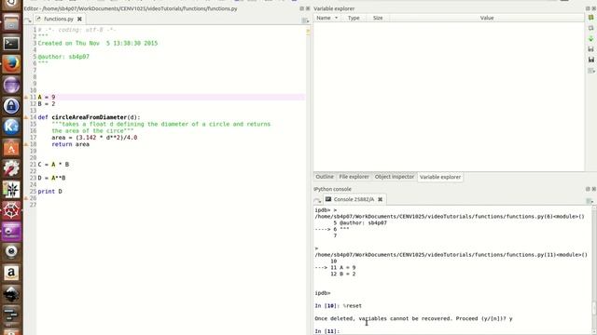The height and width of the screenshot is (335, 597).
Task: Open the blue K application in launcher
Action: tap(11, 127)
